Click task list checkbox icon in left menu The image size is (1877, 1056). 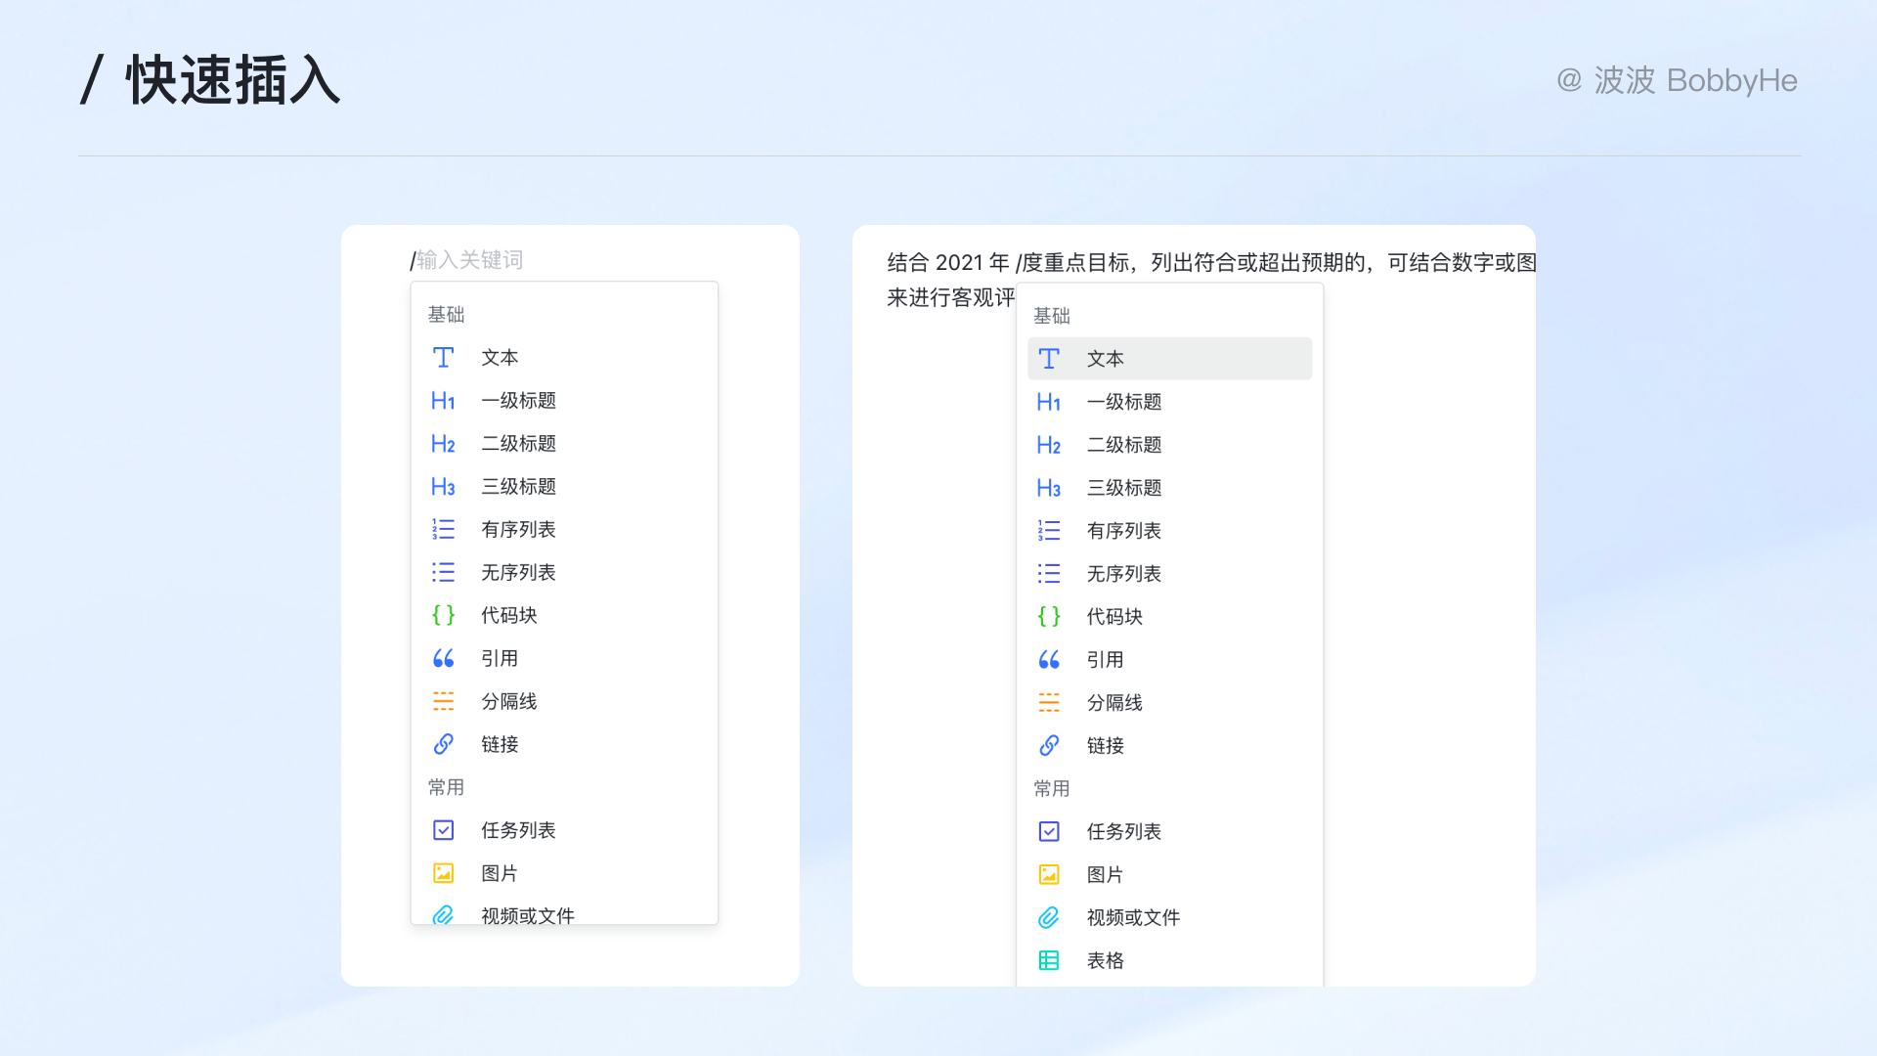tap(443, 830)
